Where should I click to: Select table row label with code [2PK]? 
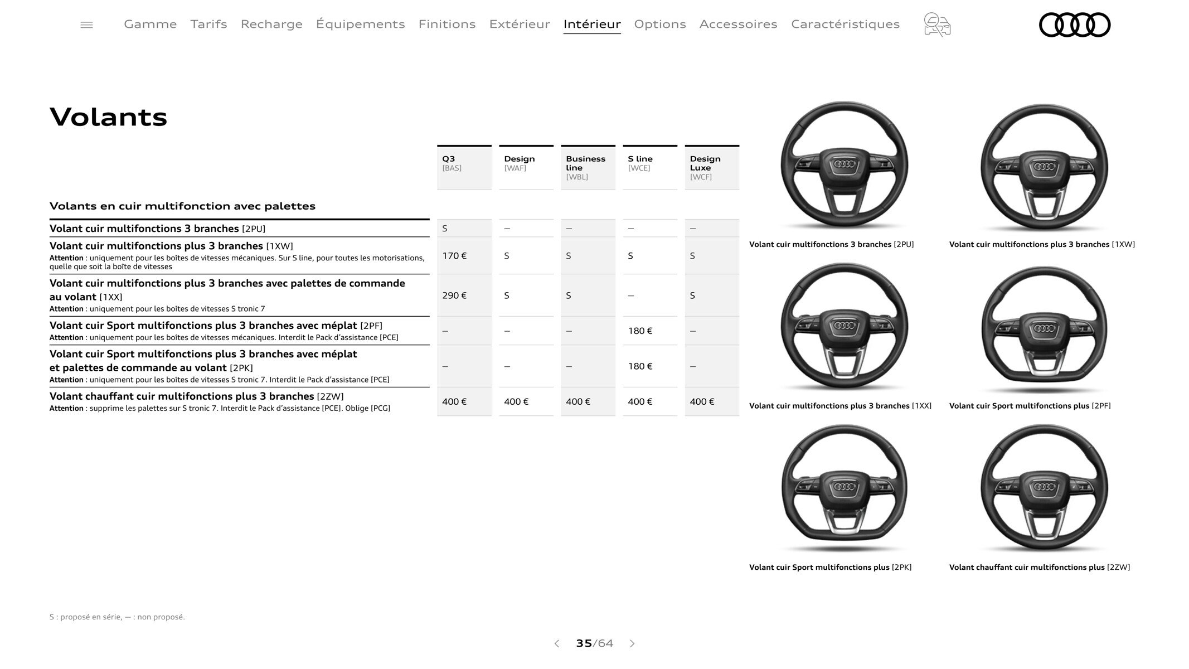239,366
